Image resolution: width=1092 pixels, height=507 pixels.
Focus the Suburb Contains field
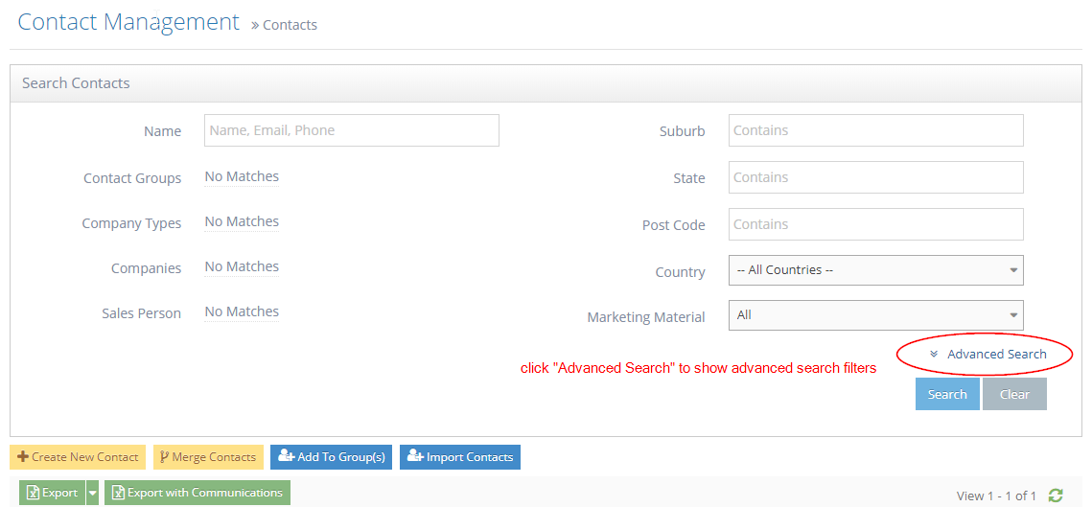[876, 130]
